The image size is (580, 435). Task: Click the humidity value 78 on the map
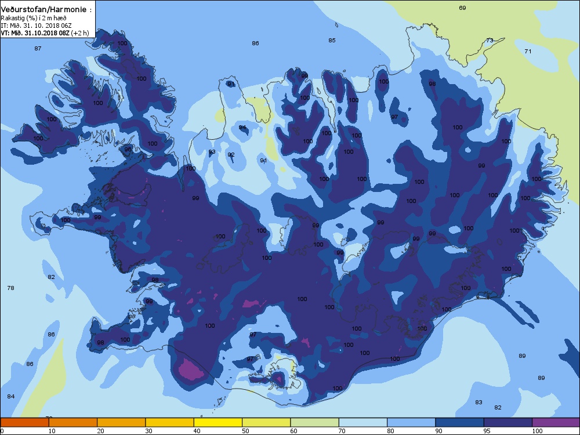tap(10, 288)
